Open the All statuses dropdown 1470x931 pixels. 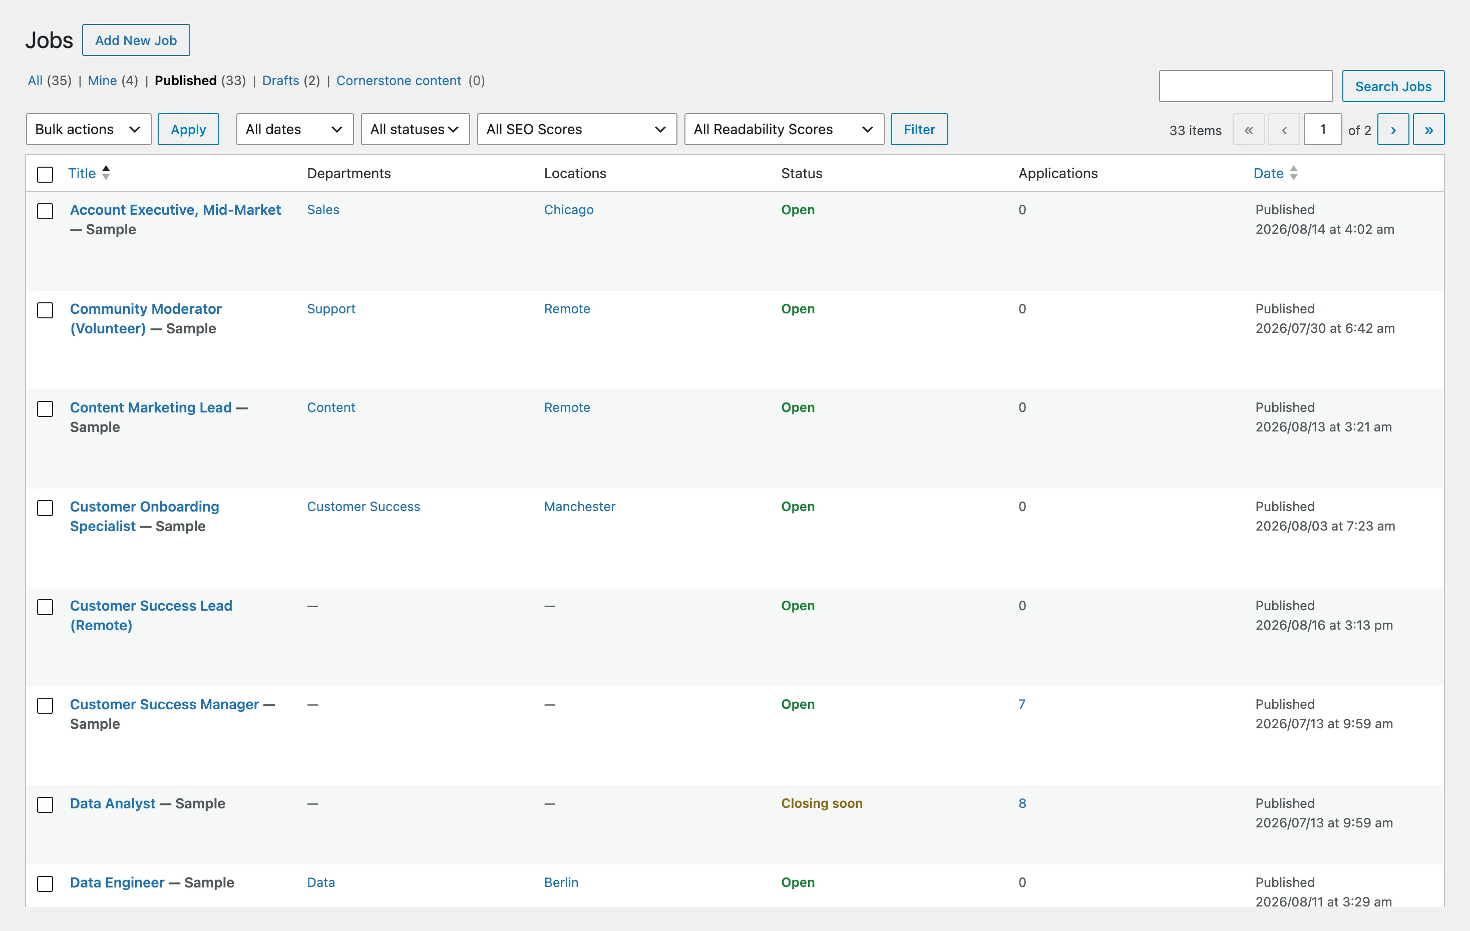(x=415, y=129)
